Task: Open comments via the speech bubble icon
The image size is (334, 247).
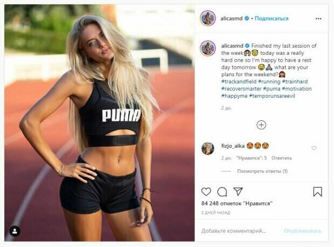Action: [222, 192]
